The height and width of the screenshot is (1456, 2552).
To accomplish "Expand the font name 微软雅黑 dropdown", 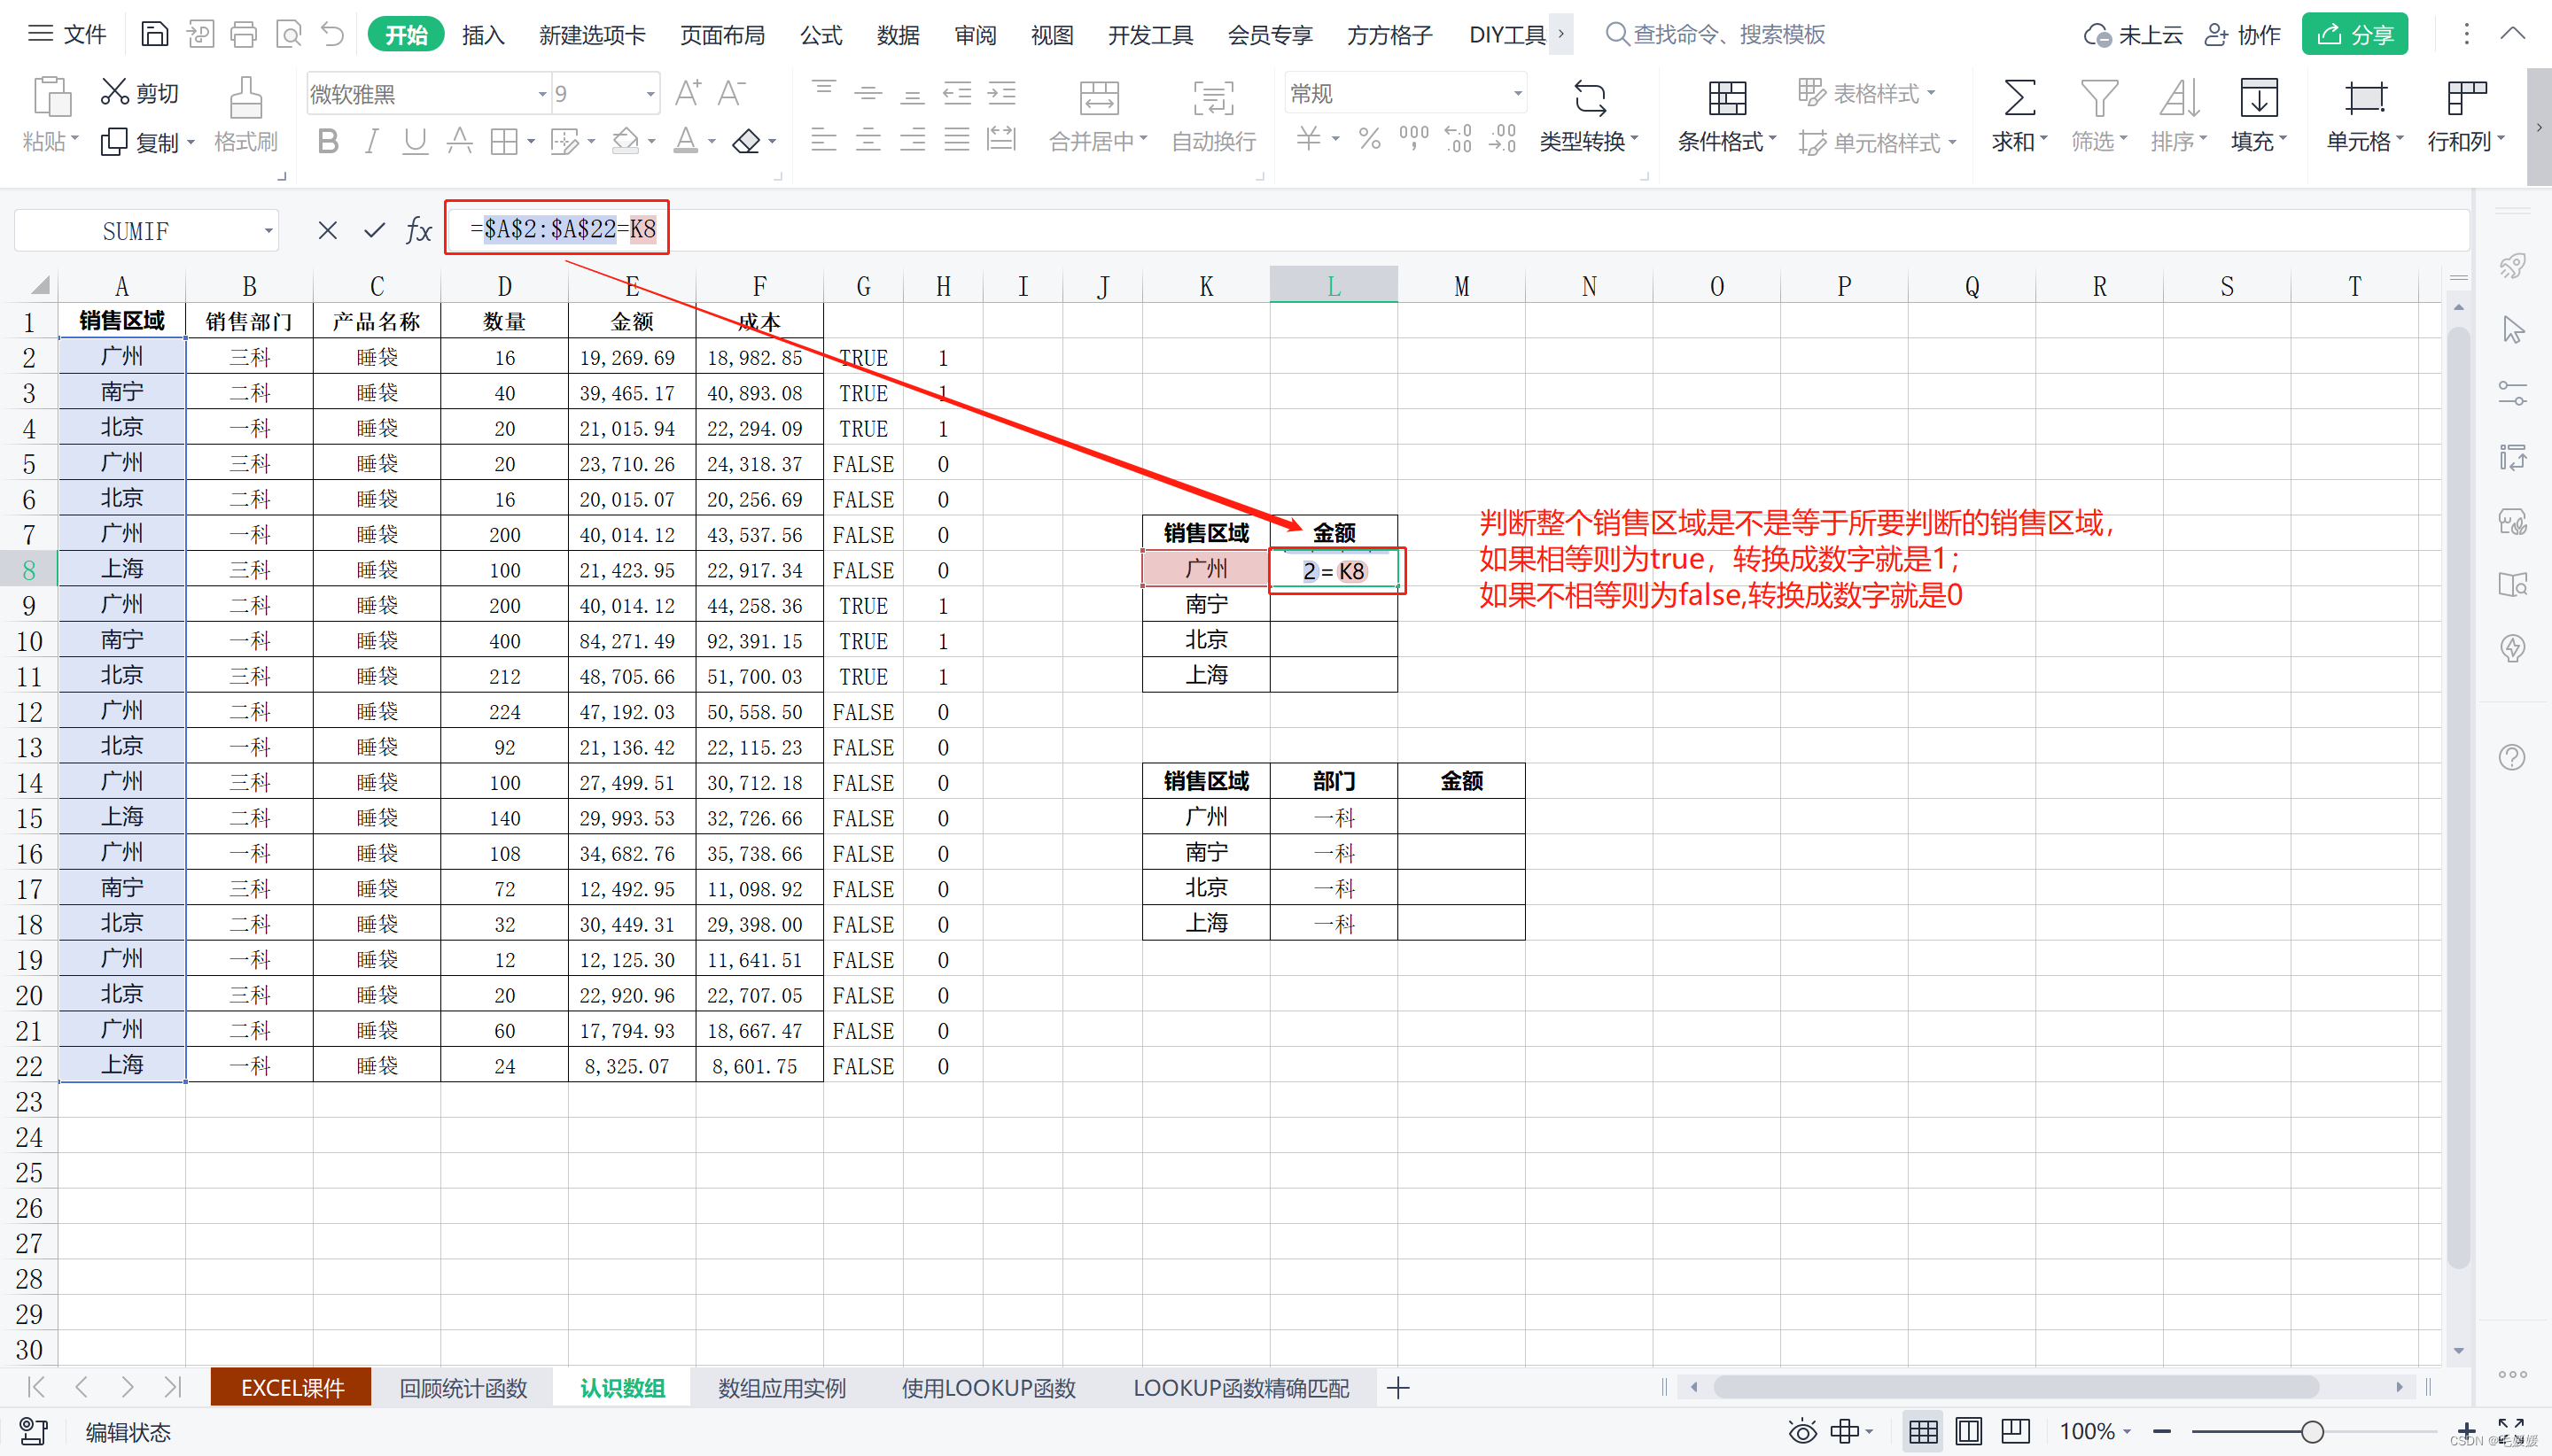I will (x=542, y=94).
